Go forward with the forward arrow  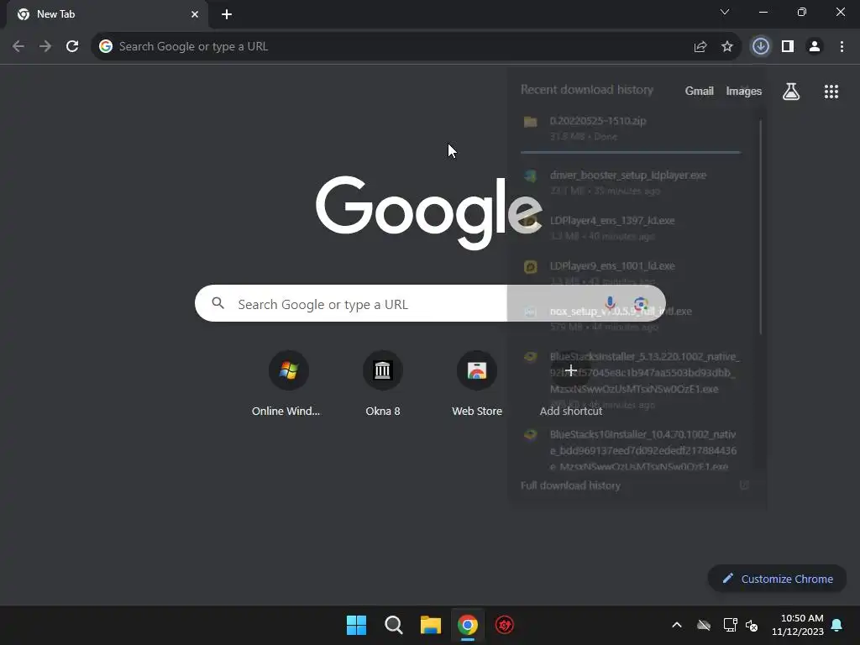tap(45, 47)
